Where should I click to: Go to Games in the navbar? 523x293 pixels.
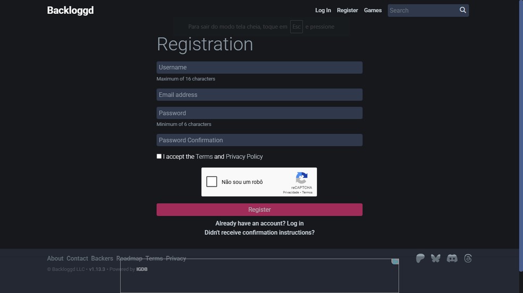373,11
